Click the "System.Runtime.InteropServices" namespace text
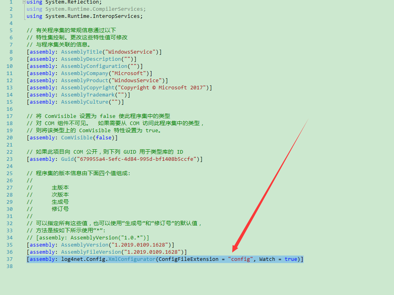Image resolution: width=394 pixels, height=295 pixels. (x=93, y=16)
